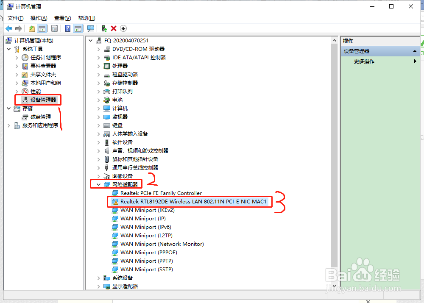Open the 文件(F) menu
This screenshot has width=424, height=303.
coord(15,18)
